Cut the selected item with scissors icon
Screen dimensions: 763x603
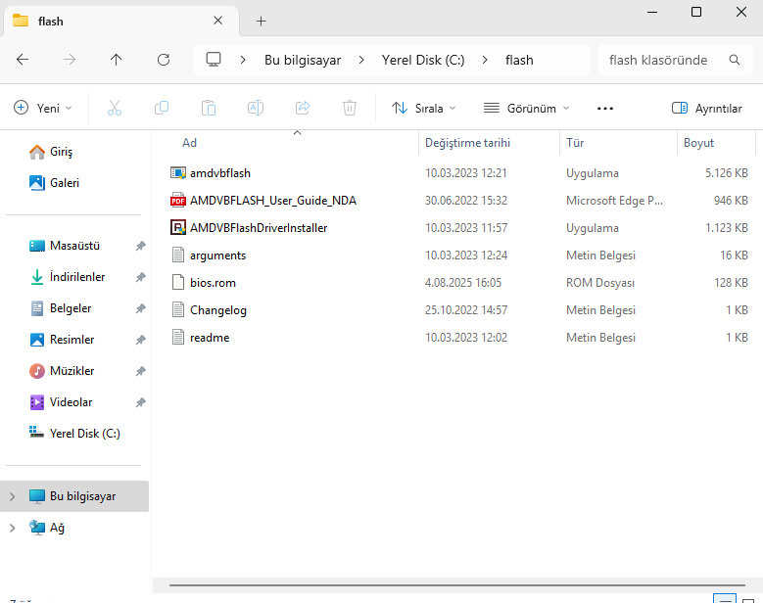click(115, 108)
